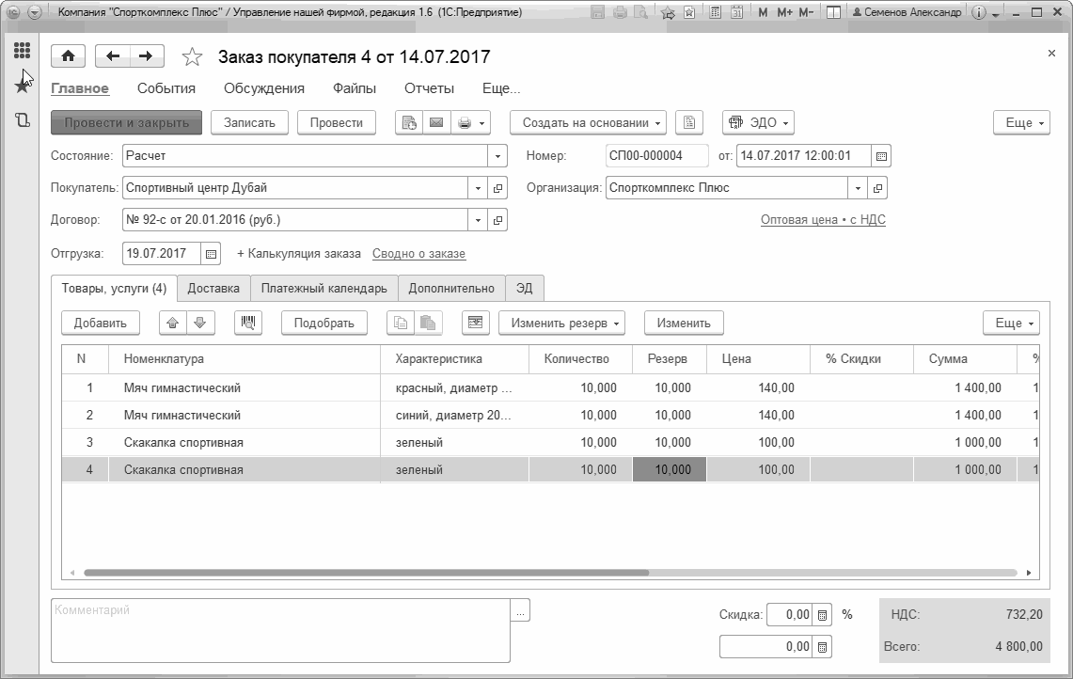Click the Подобрать button

tap(323, 324)
